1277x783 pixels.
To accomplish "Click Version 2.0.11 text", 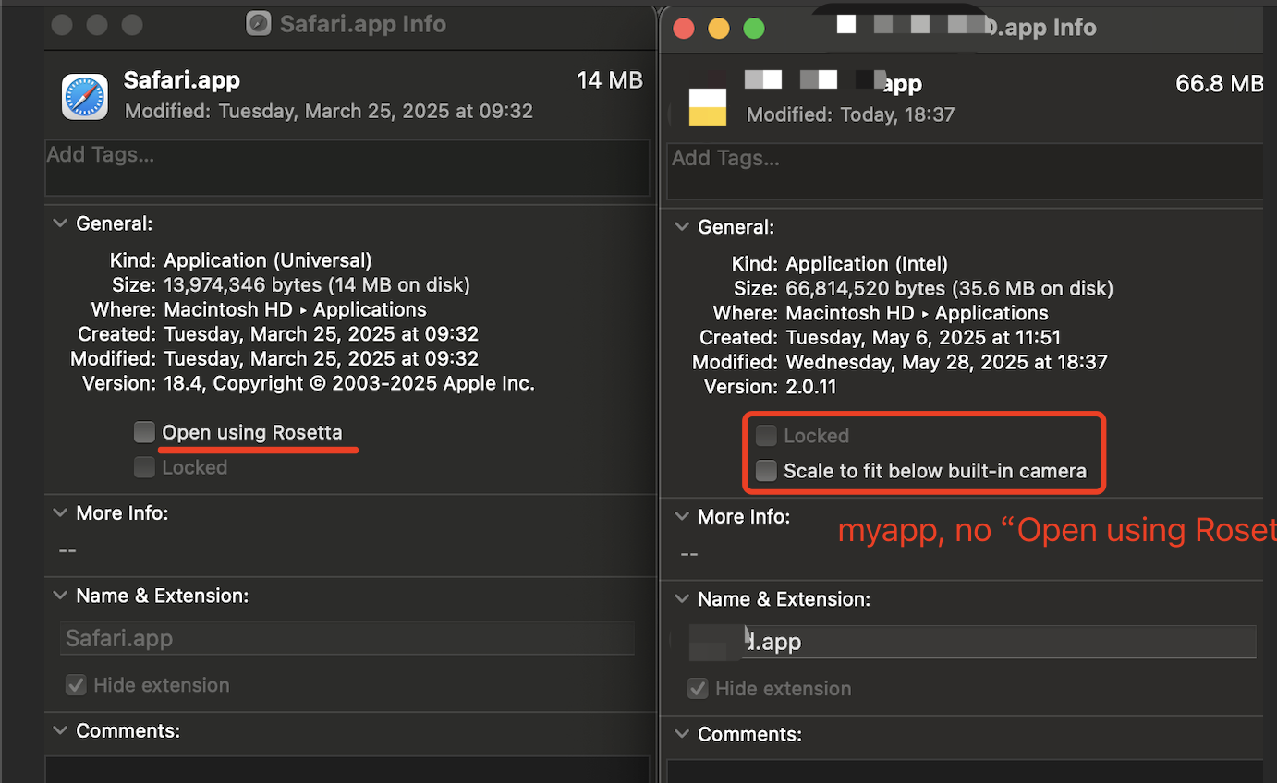I will click(811, 387).
